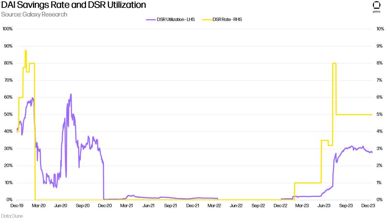Toggle the DSR Rate - RHS legend label
Viewport: 388px width, 219px height.
click(x=227, y=20)
